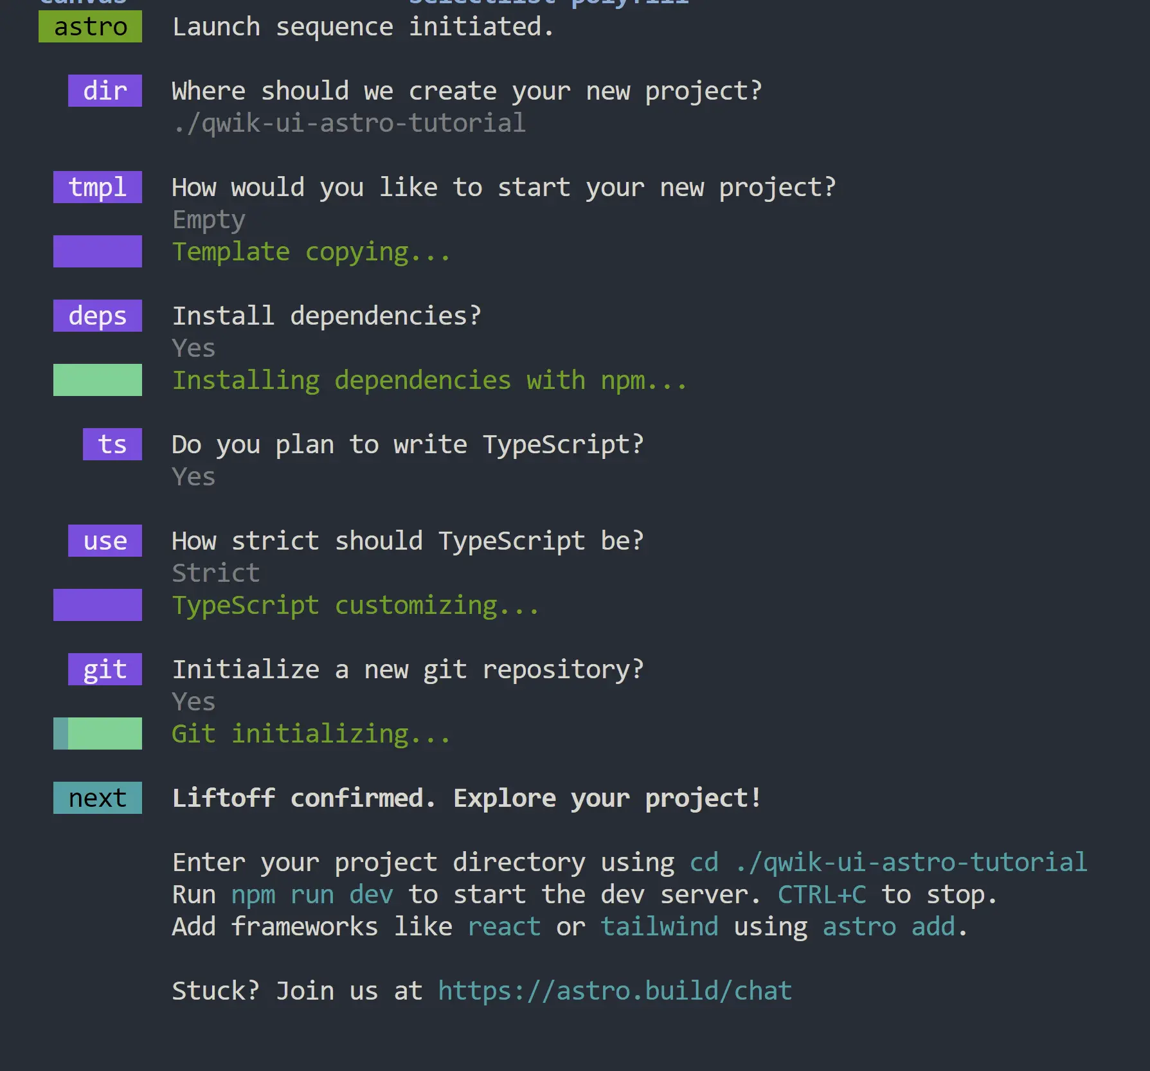Click the astro add command
The image size is (1150, 1071).
point(888,926)
